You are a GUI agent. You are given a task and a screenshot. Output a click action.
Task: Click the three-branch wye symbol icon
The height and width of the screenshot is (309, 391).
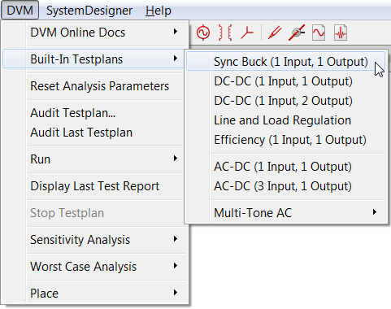pos(246,33)
